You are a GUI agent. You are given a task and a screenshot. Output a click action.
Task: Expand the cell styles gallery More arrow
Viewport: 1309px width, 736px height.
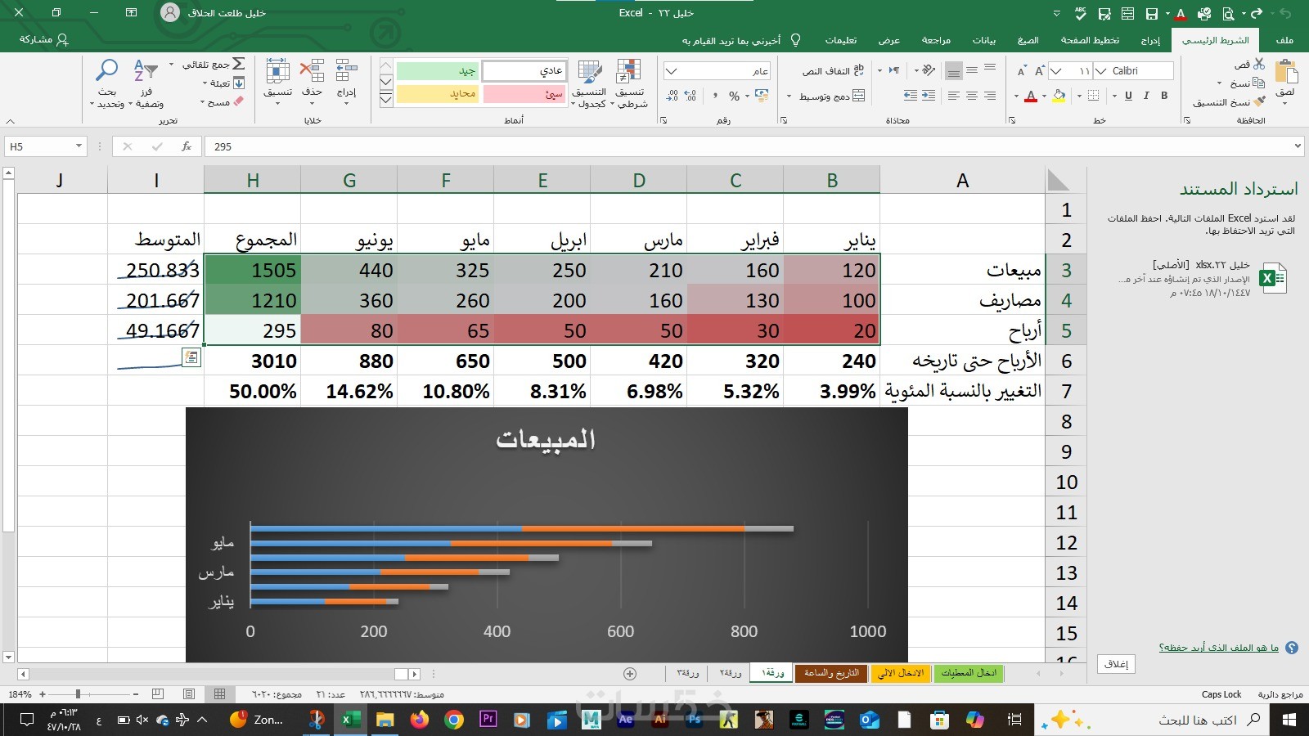(386, 99)
